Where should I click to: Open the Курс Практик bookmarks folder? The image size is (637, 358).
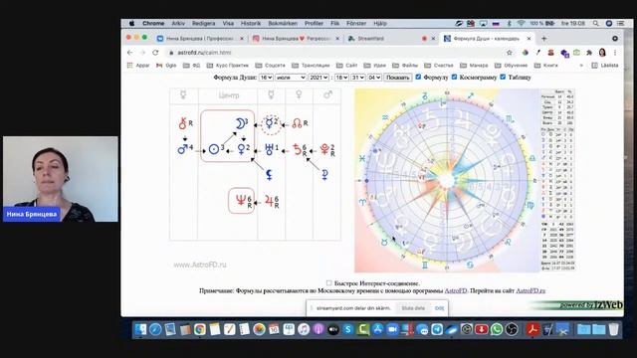coord(228,66)
